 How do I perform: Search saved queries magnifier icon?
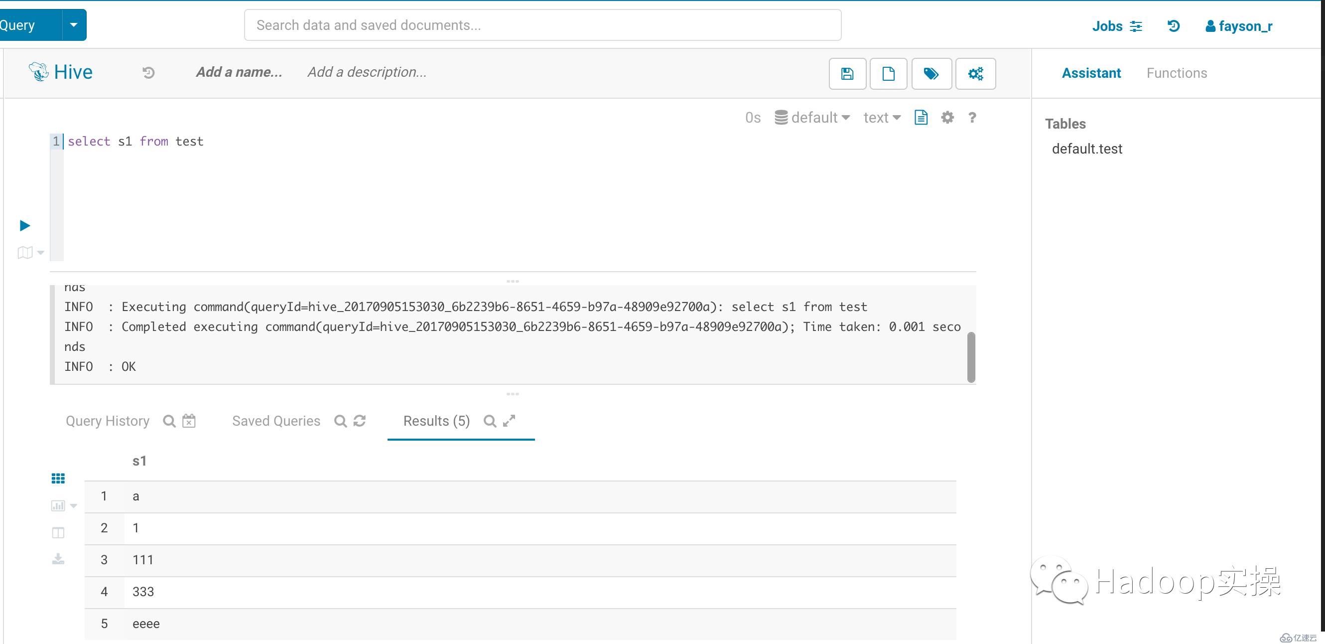coord(340,421)
